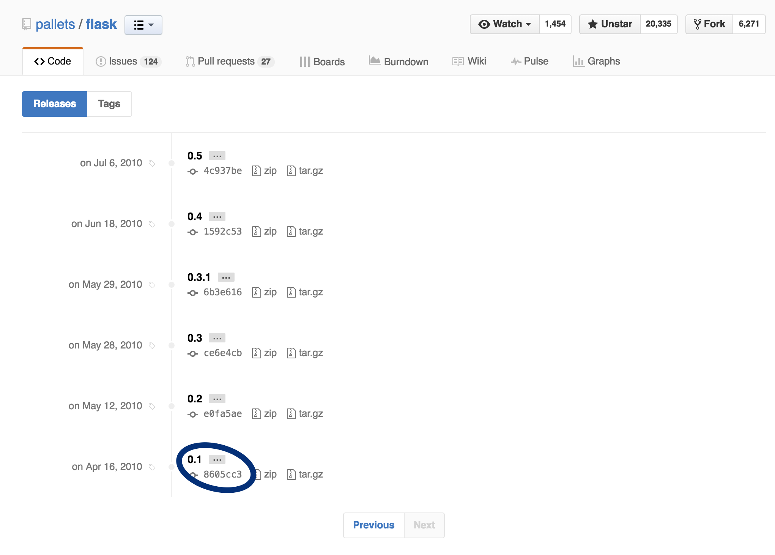Screen dimensions: 775x555
Task: Switch to Tags view
Action: point(109,104)
